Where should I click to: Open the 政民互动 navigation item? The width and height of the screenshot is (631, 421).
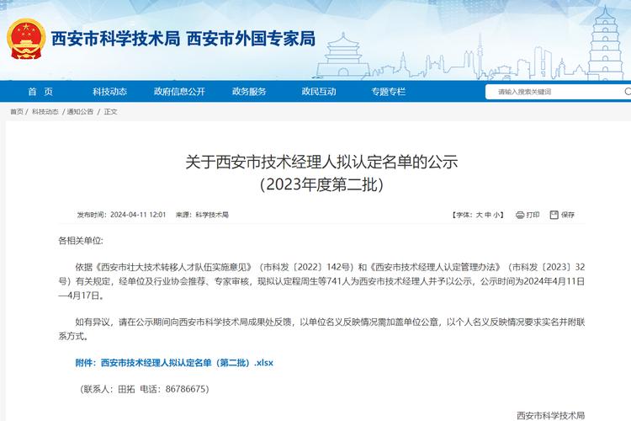(319, 92)
